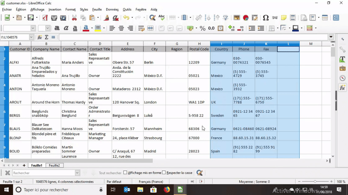Open the Fichier menu
The image size is (348, 195).
click(x=7, y=10)
